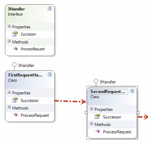The width and height of the screenshot is (148, 143).
Task: Click the ProcessRequest method icon in IHandler interface
Action: 15,49
